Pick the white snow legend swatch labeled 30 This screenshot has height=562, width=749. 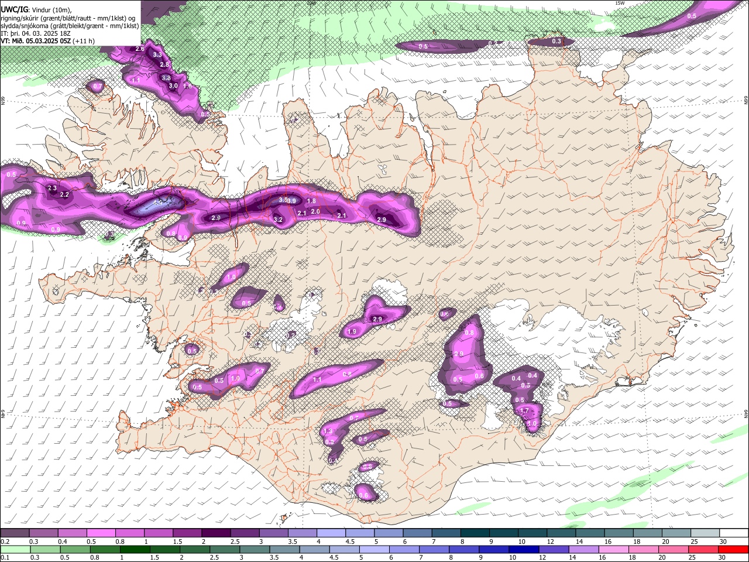pos(734,533)
